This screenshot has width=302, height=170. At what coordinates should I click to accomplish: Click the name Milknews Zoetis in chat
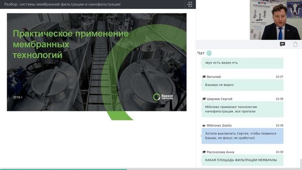219,126
